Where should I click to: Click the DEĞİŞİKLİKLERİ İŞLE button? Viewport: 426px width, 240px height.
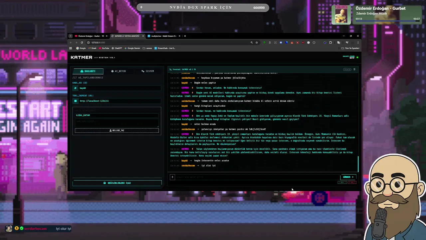[117, 183]
